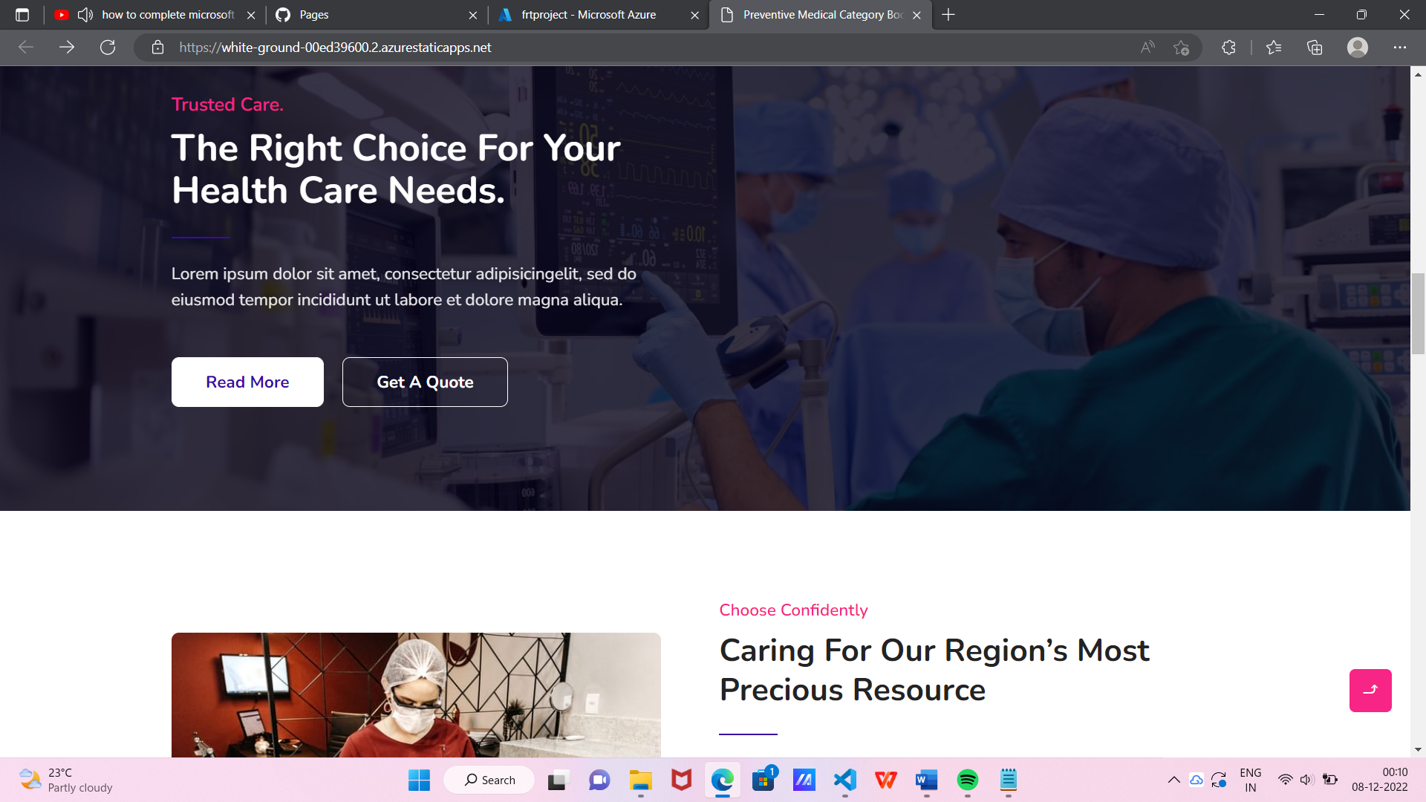Open Settings and more ellipsis menu

(x=1400, y=48)
